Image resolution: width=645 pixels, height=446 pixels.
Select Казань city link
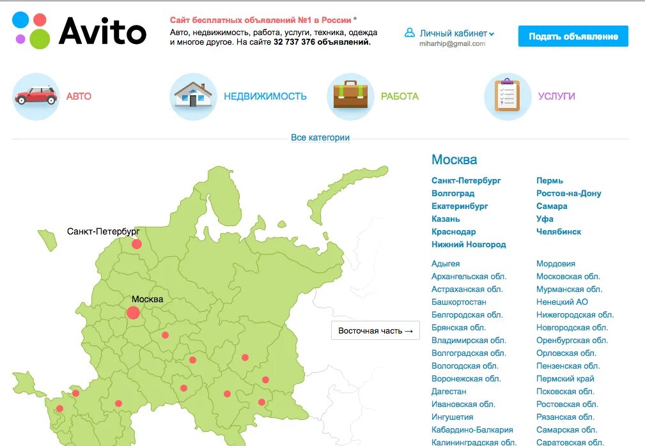point(446,219)
